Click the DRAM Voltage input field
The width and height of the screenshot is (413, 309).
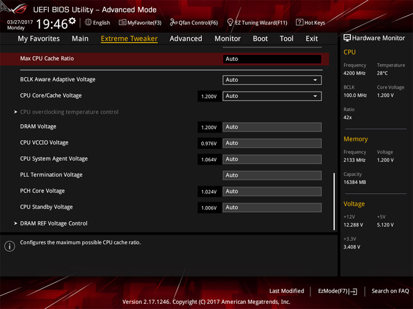point(272,127)
